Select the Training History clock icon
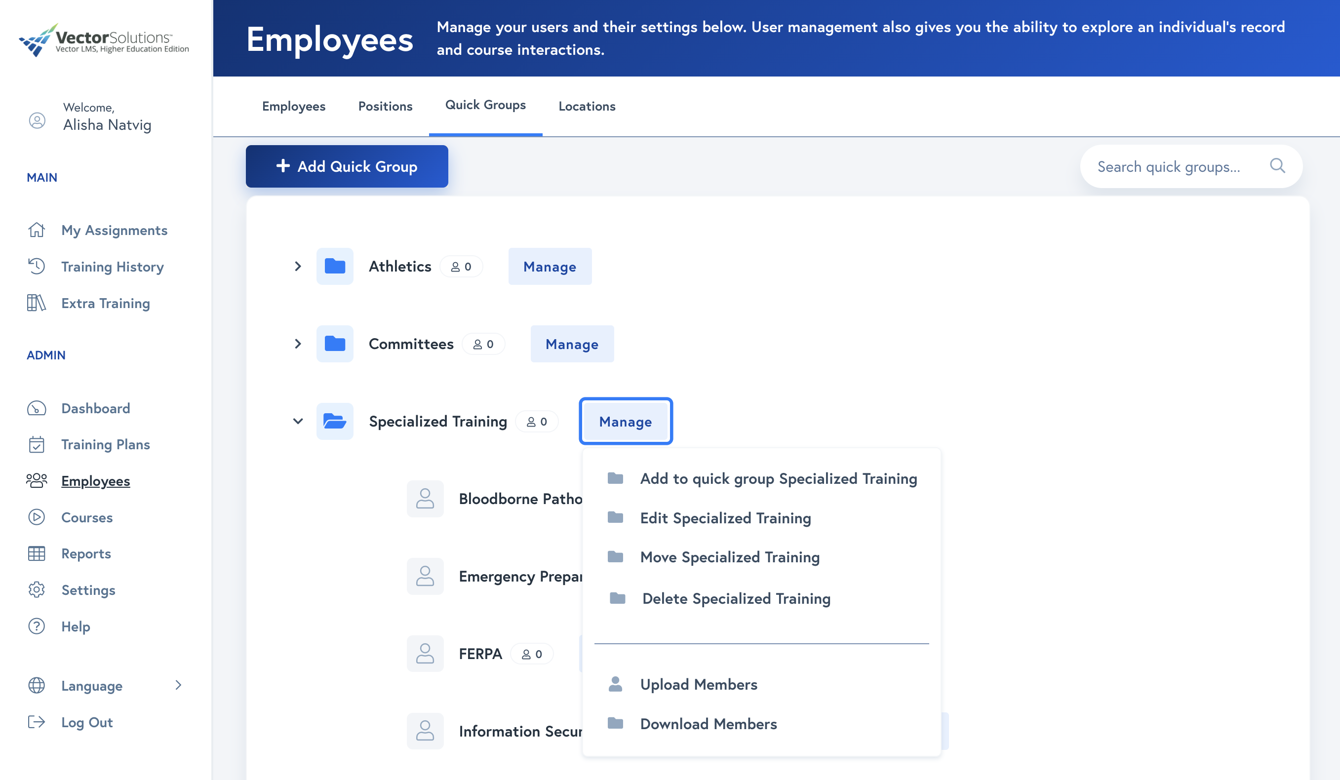Viewport: 1340px width, 780px height. pos(36,267)
